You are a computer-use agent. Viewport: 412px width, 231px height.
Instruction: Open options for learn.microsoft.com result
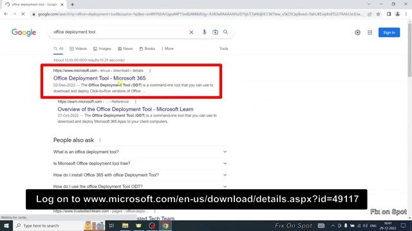[x=136, y=101]
